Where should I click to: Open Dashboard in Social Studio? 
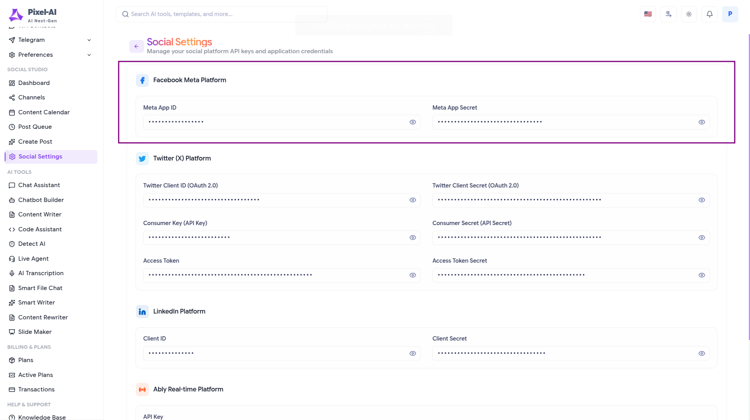51,83
